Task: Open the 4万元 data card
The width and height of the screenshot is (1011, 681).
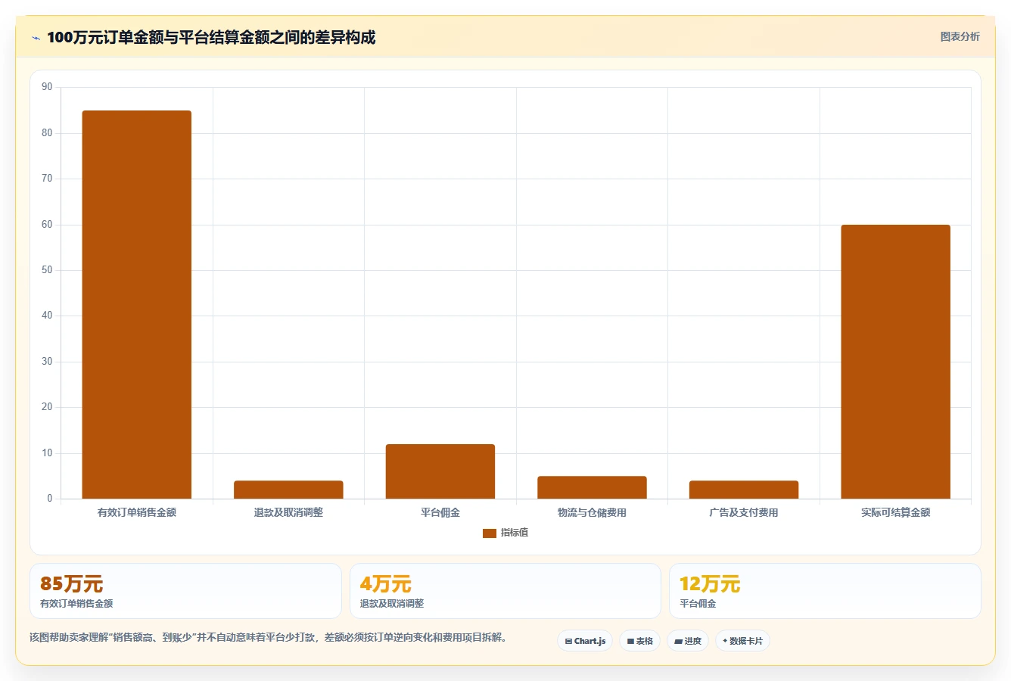Action: click(x=505, y=591)
